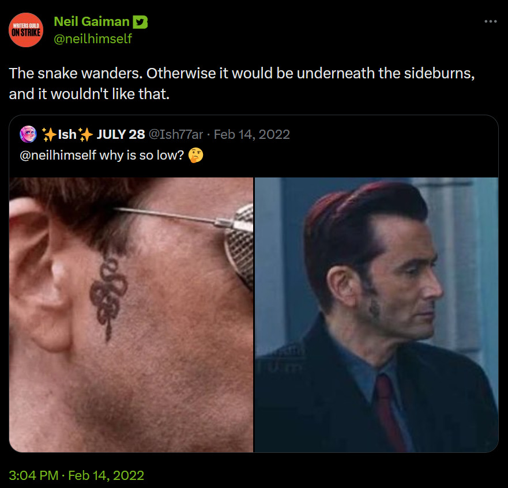Open the Writers Guild On Strike profile avatar
508x488 pixels.
pos(27,30)
